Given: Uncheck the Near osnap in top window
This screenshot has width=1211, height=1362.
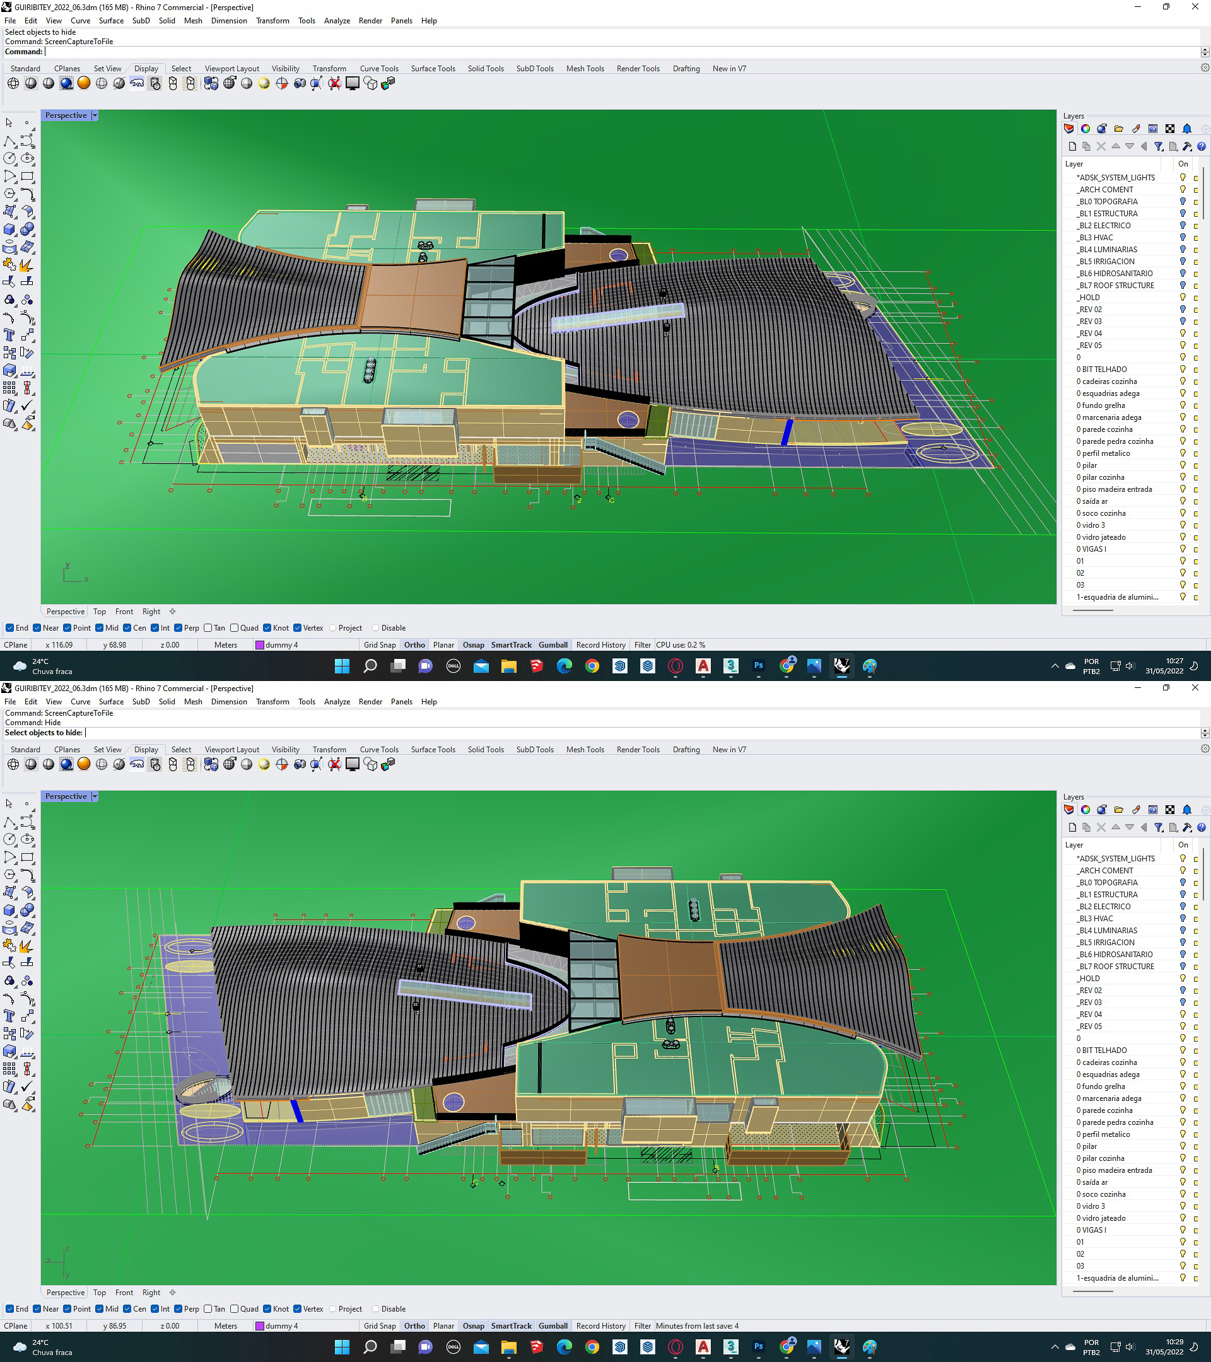Looking at the screenshot, I should (x=37, y=627).
